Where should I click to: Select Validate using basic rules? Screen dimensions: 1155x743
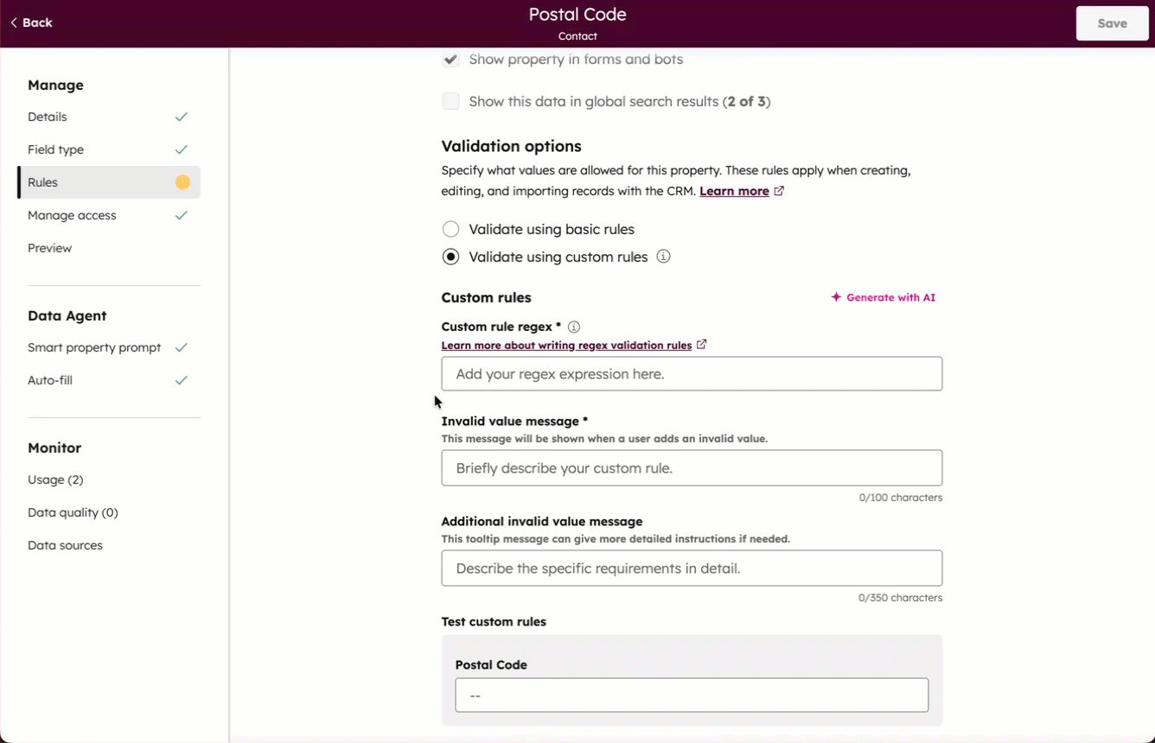450,229
